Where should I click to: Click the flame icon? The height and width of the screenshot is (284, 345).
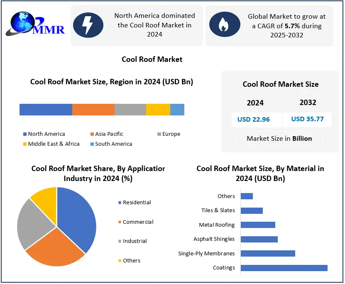tap(223, 25)
